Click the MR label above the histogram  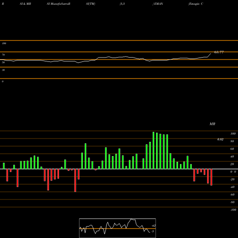pos(212,124)
